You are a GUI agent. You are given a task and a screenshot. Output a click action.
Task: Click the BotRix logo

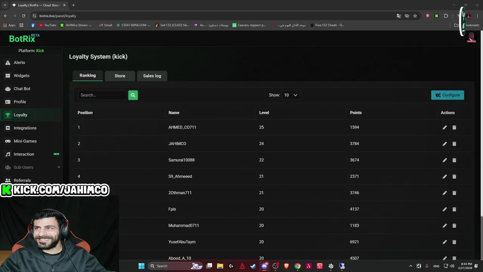click(24, 38)
